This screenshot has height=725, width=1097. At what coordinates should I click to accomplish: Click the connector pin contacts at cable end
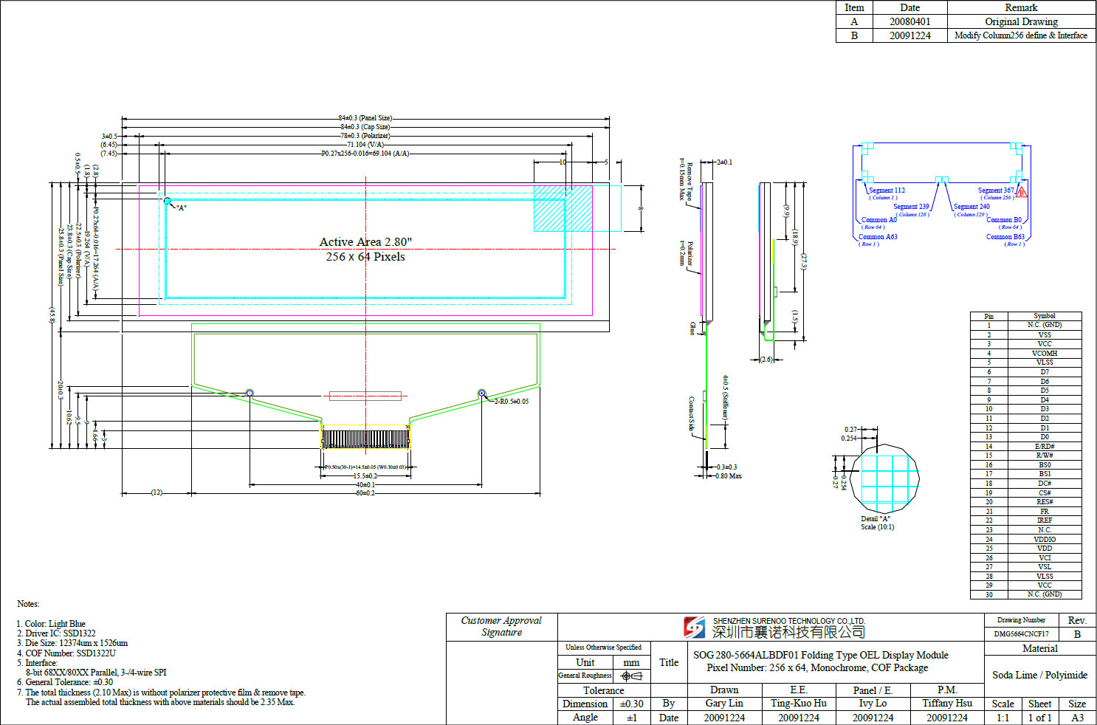point(365,439)
